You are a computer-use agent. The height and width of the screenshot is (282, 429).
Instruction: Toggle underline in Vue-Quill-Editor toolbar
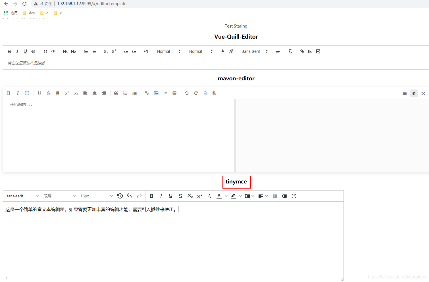point(25,51)
